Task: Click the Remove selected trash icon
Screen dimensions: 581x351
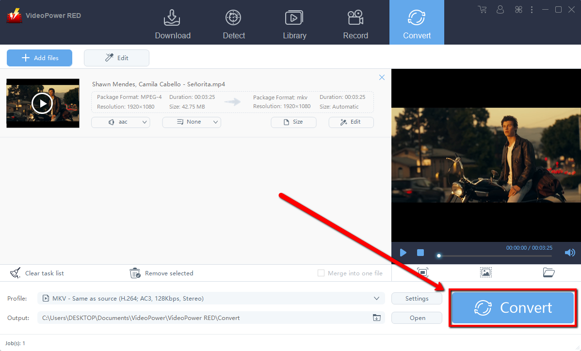Action: 135,273
